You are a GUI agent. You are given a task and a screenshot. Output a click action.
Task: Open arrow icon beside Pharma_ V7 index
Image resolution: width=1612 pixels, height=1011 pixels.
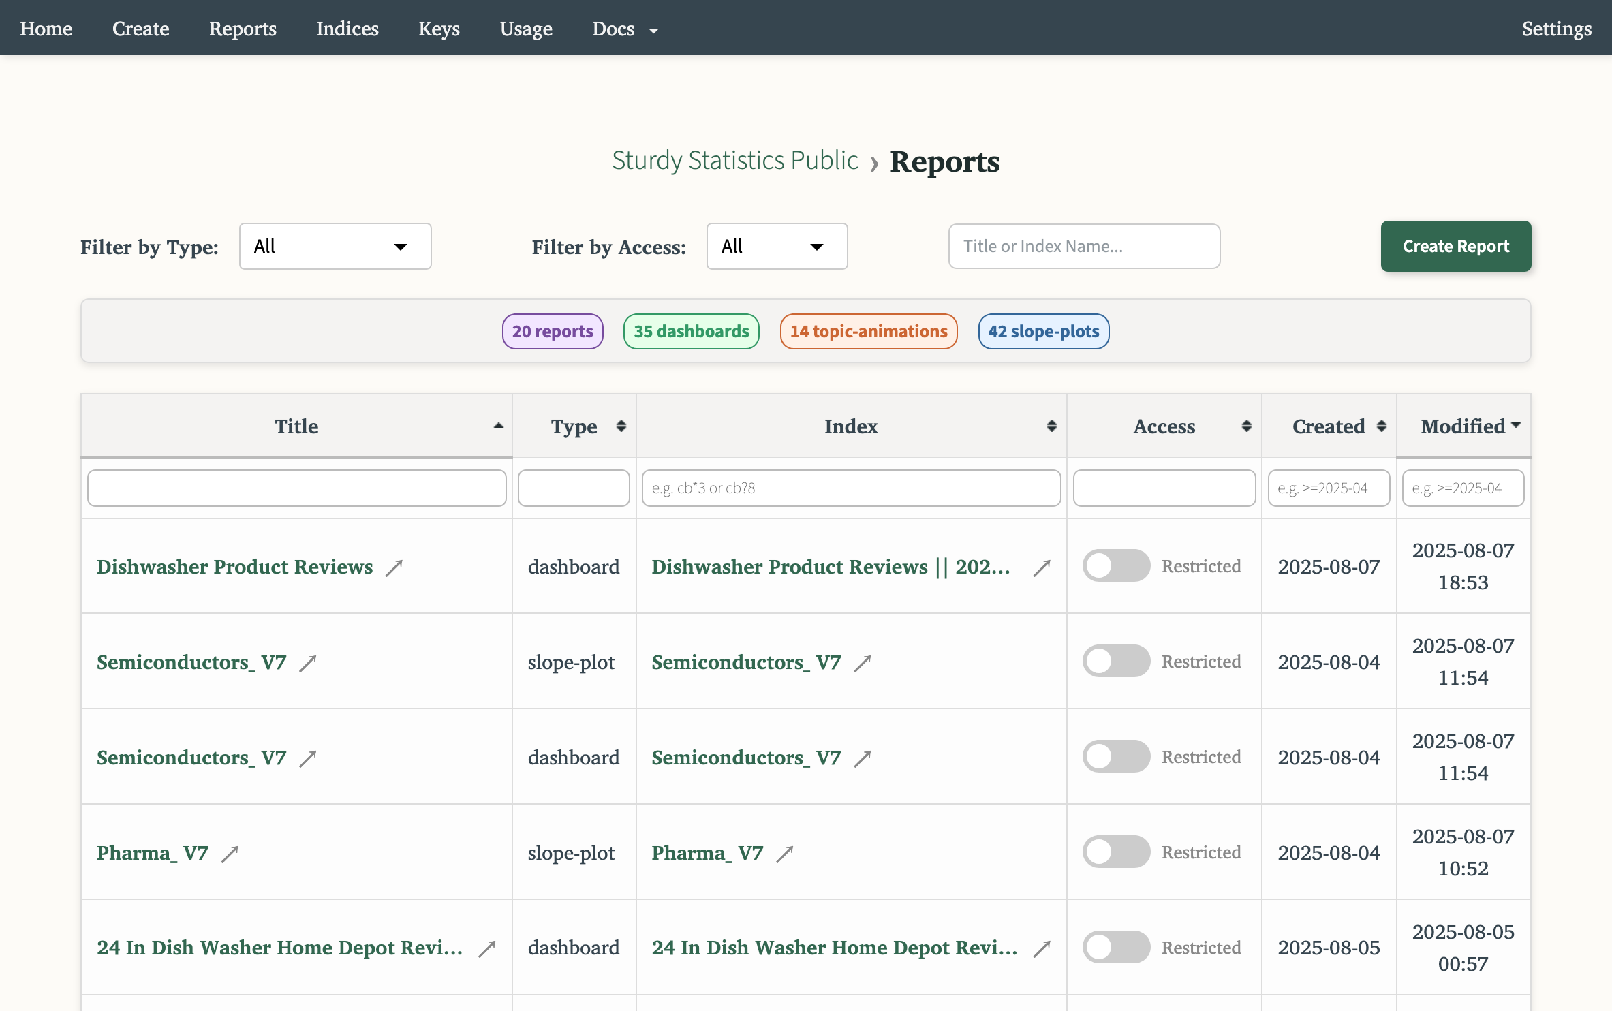click(785, 854)
